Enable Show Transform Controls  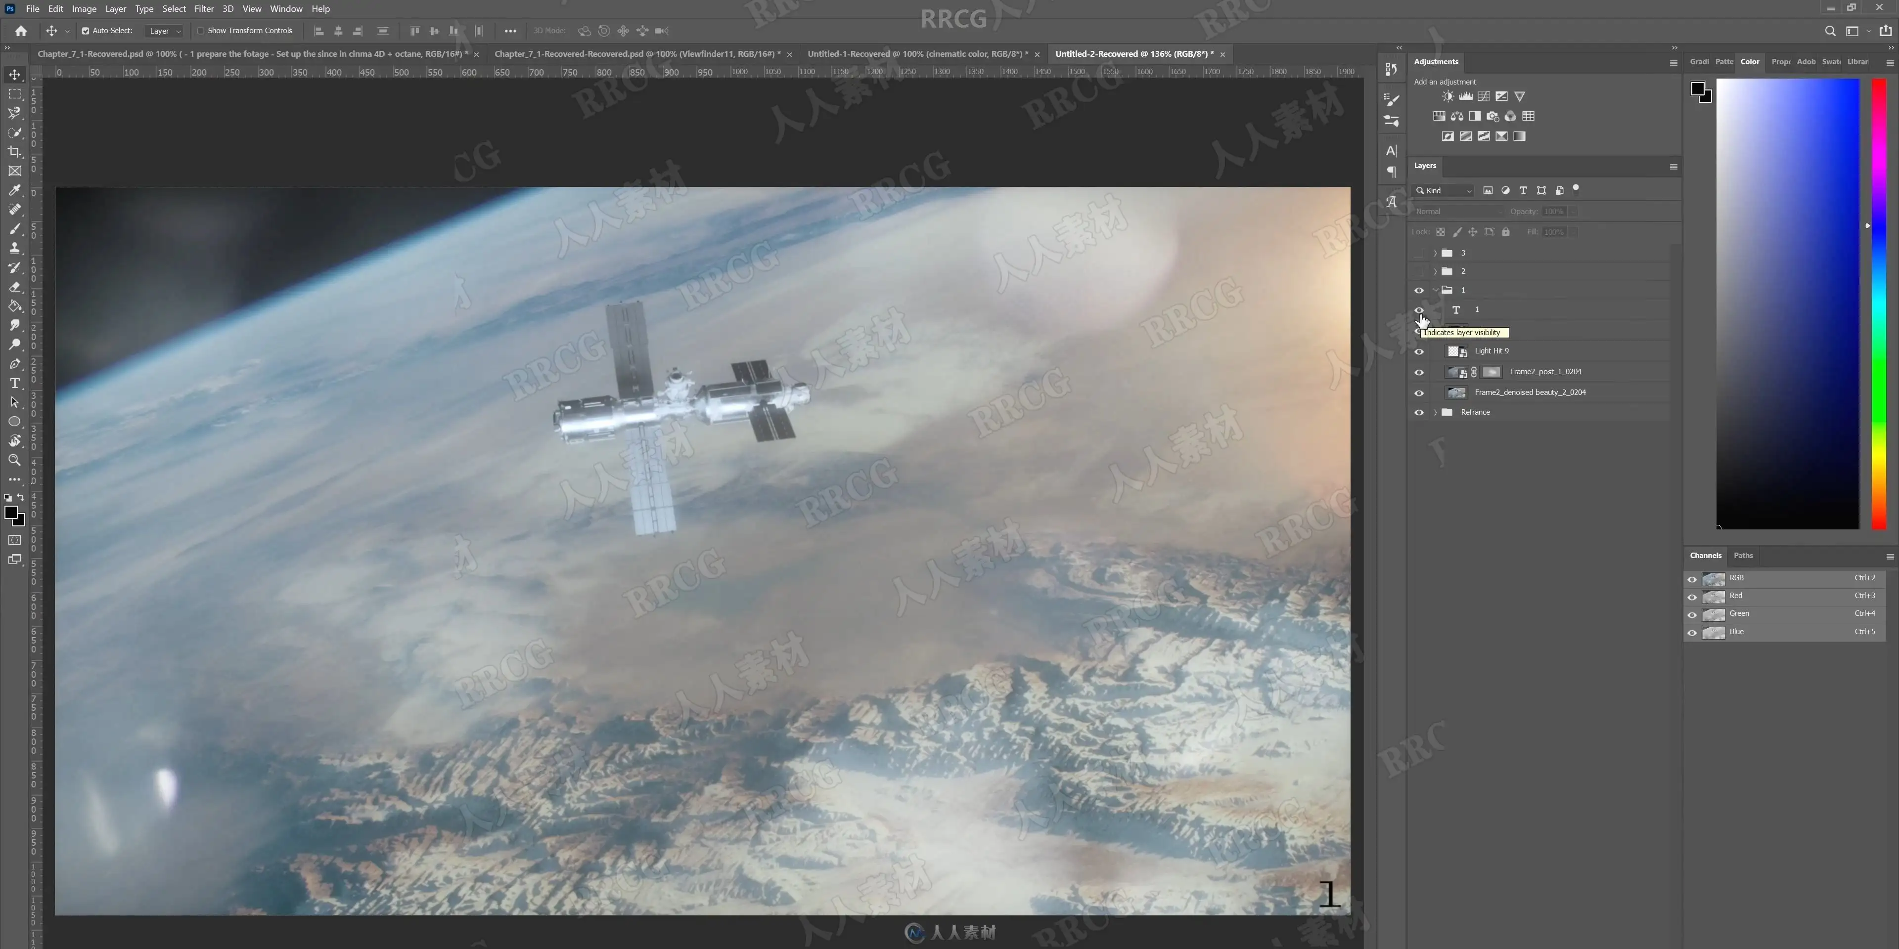click(200, 31)
